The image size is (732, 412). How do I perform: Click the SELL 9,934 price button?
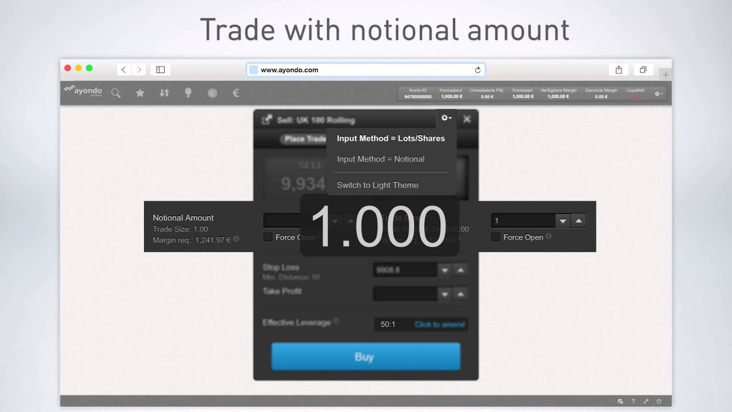tap(295, 177)
